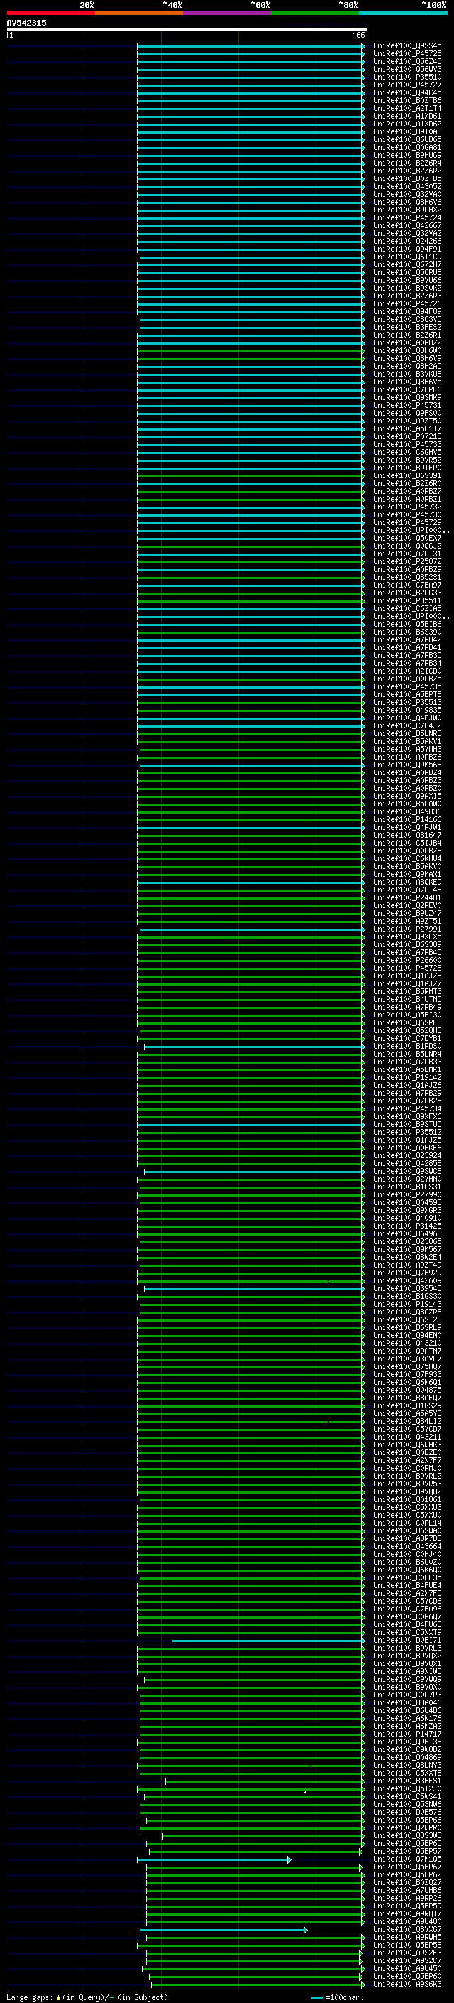Image resolution: width=454 pixels, height=2003 pixels.
Task: Select hit label UniRef100_B9STU5
Action: pyautogui.click(x=407, y=1124)
